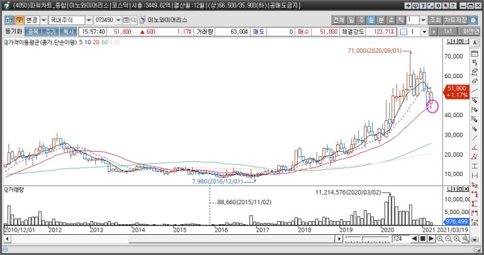Open chart settings gear icon
The image size is (484, 255).
pyautogui.click(x=473, y=20)
